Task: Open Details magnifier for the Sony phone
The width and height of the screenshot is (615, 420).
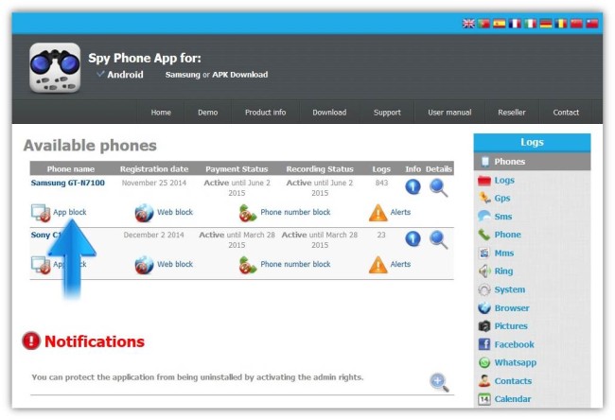Action: pyautogui.click(x=438, y=239)
